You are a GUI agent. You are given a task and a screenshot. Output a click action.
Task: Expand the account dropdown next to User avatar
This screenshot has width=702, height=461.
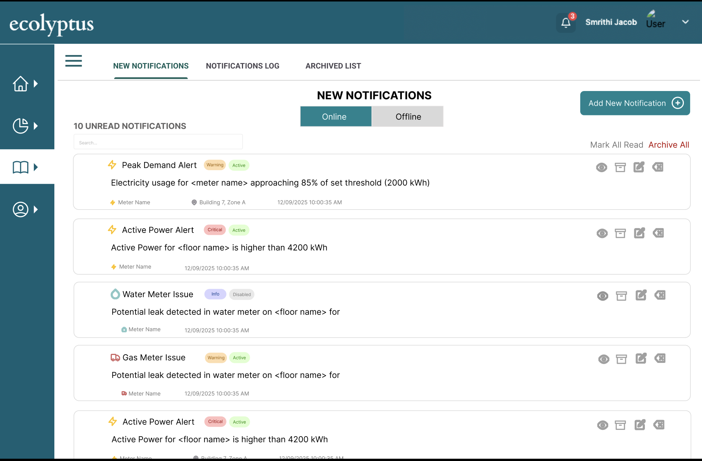tap(685, 22)
